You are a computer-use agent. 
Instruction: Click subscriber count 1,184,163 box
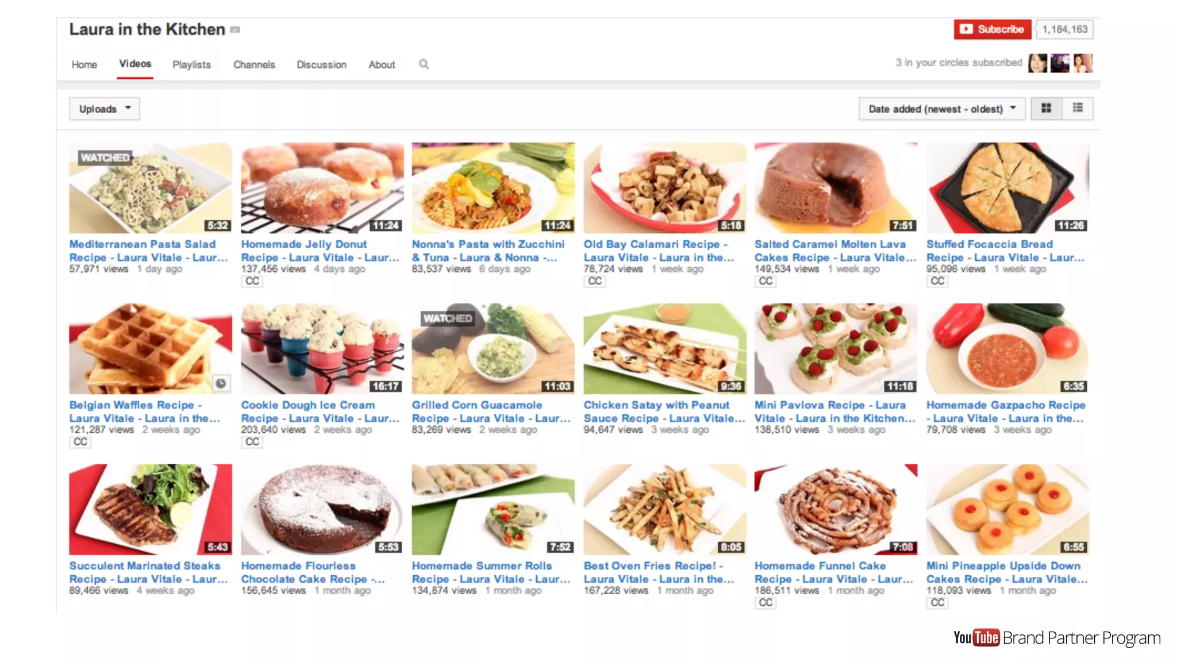(1064, 29)
